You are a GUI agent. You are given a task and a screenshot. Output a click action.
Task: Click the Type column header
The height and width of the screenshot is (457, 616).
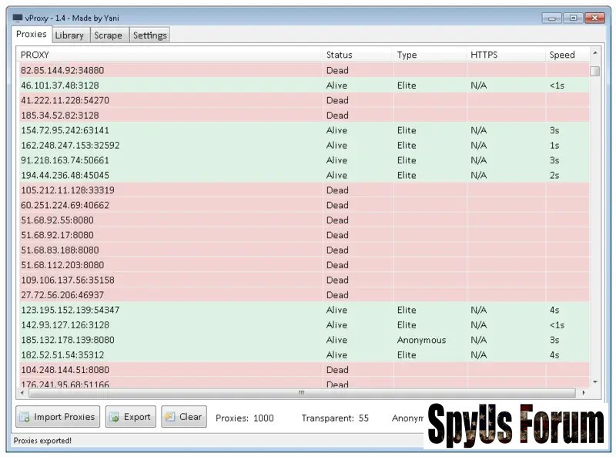(407, 55)
